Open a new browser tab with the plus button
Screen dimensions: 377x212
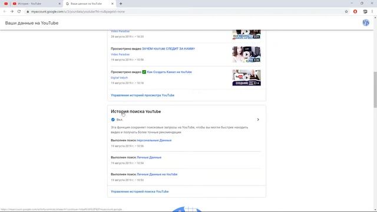pos(121,4)
